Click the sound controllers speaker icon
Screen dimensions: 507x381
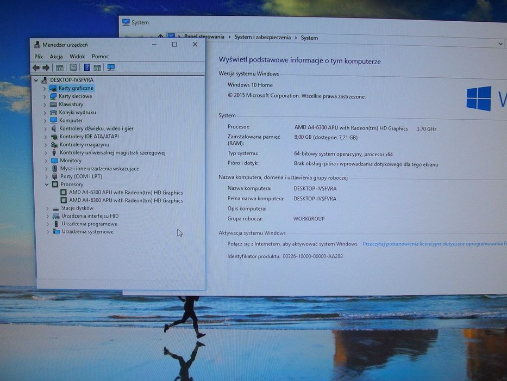[x=54, y=128]
